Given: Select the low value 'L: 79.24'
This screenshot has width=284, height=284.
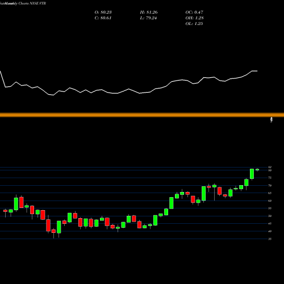Looking at the screenshot, I should [x=148, y=18].
